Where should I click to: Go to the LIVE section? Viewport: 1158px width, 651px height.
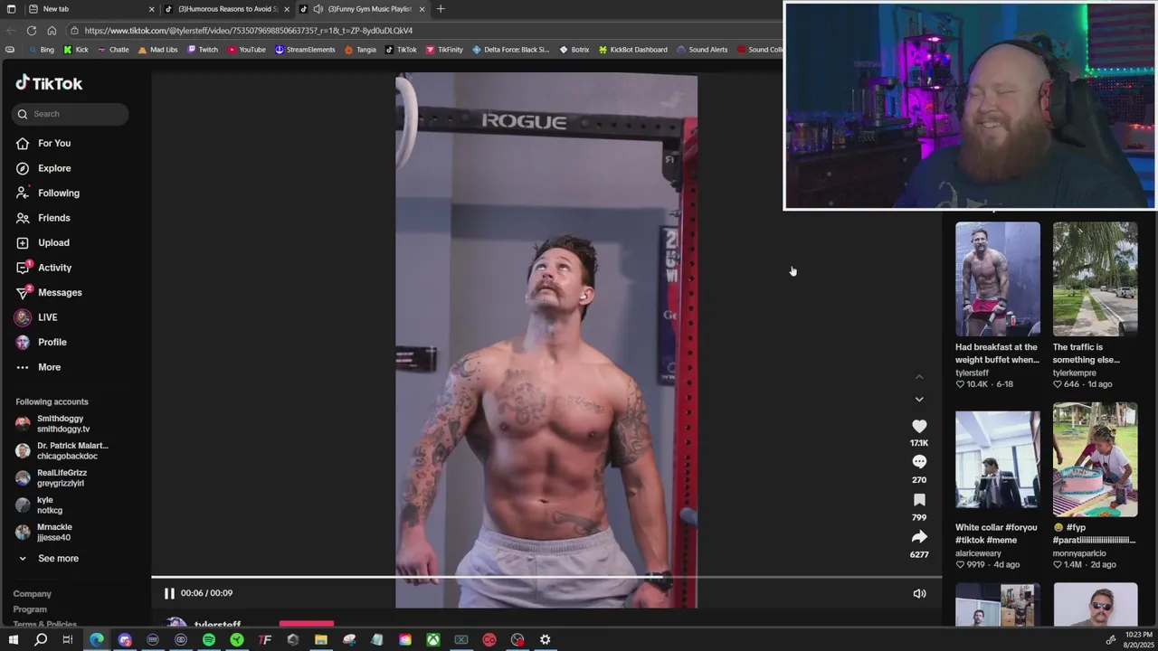click(x=36, y=317)
